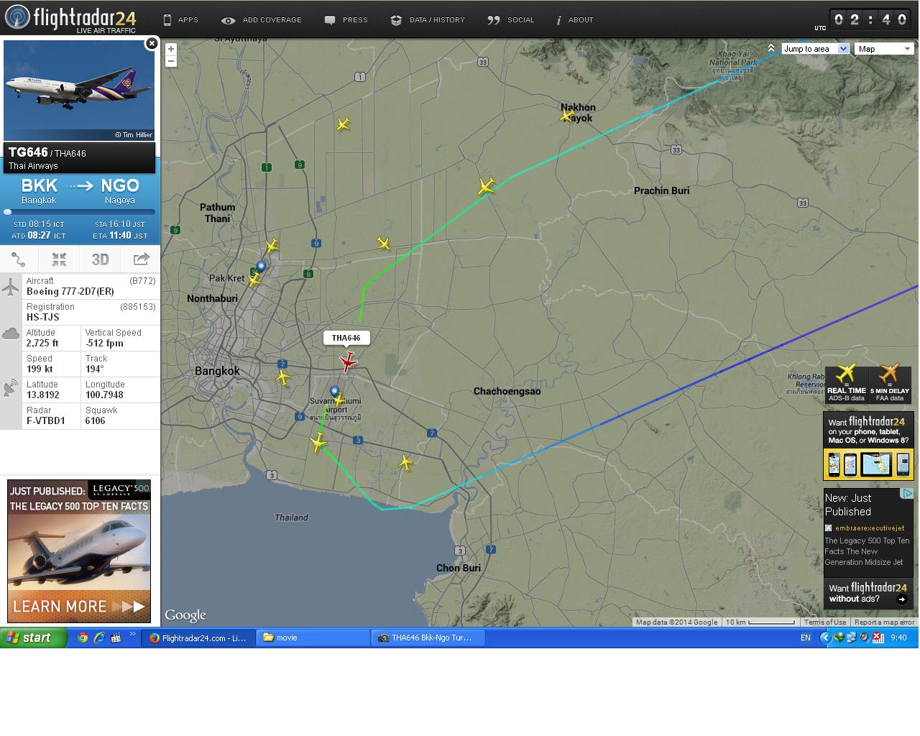
Task: Show the flight route using the route icon
Action: (x=19, y=259)
